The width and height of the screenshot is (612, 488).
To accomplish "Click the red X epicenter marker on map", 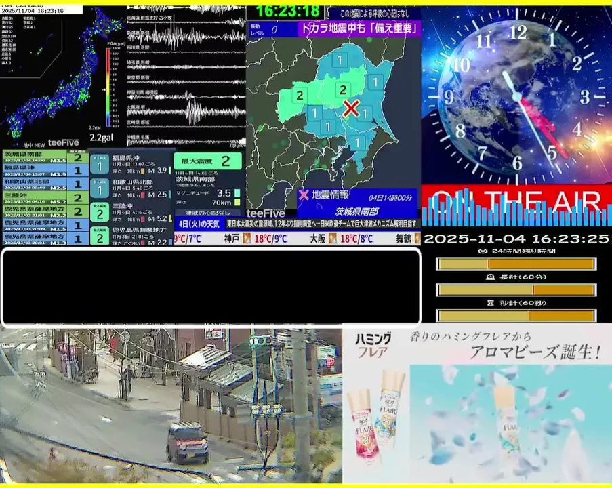I will tap(351, 108).
